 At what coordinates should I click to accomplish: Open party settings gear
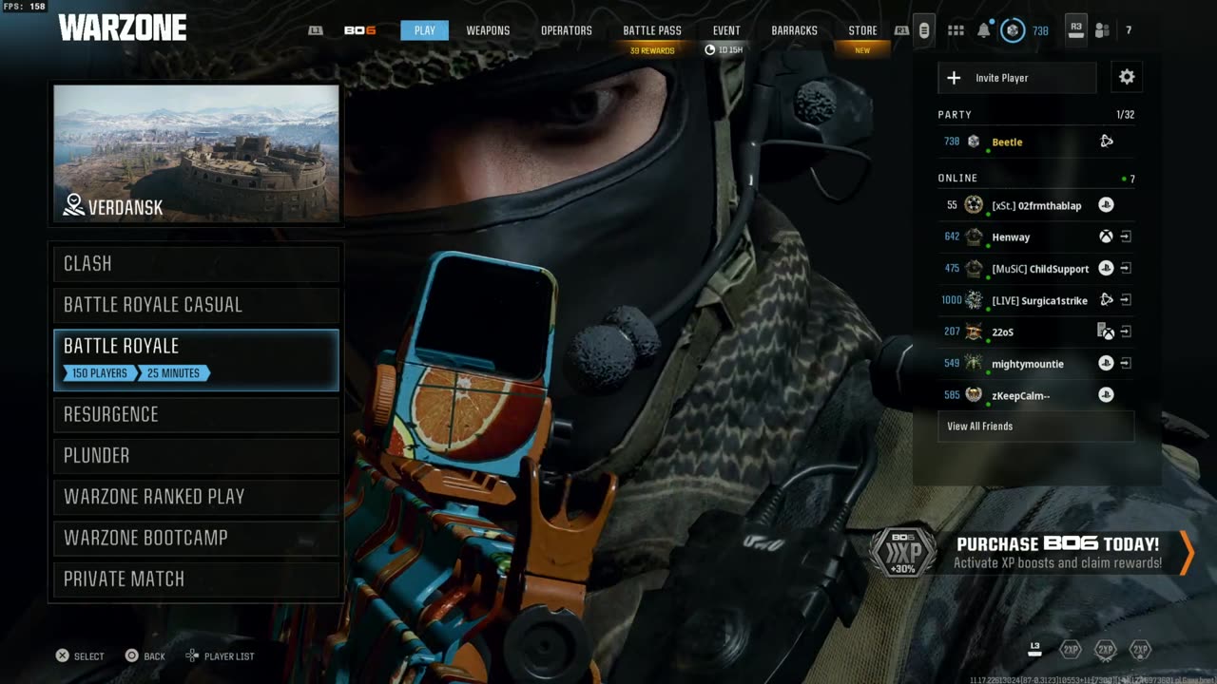[1127, 77]
